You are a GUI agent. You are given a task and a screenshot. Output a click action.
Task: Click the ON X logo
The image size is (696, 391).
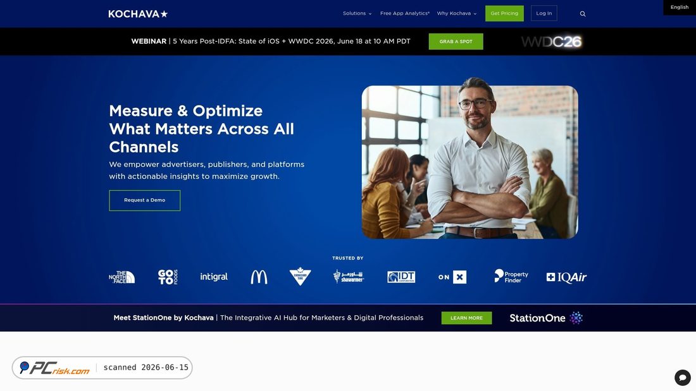pyautogui.click(x=452, y=277)
